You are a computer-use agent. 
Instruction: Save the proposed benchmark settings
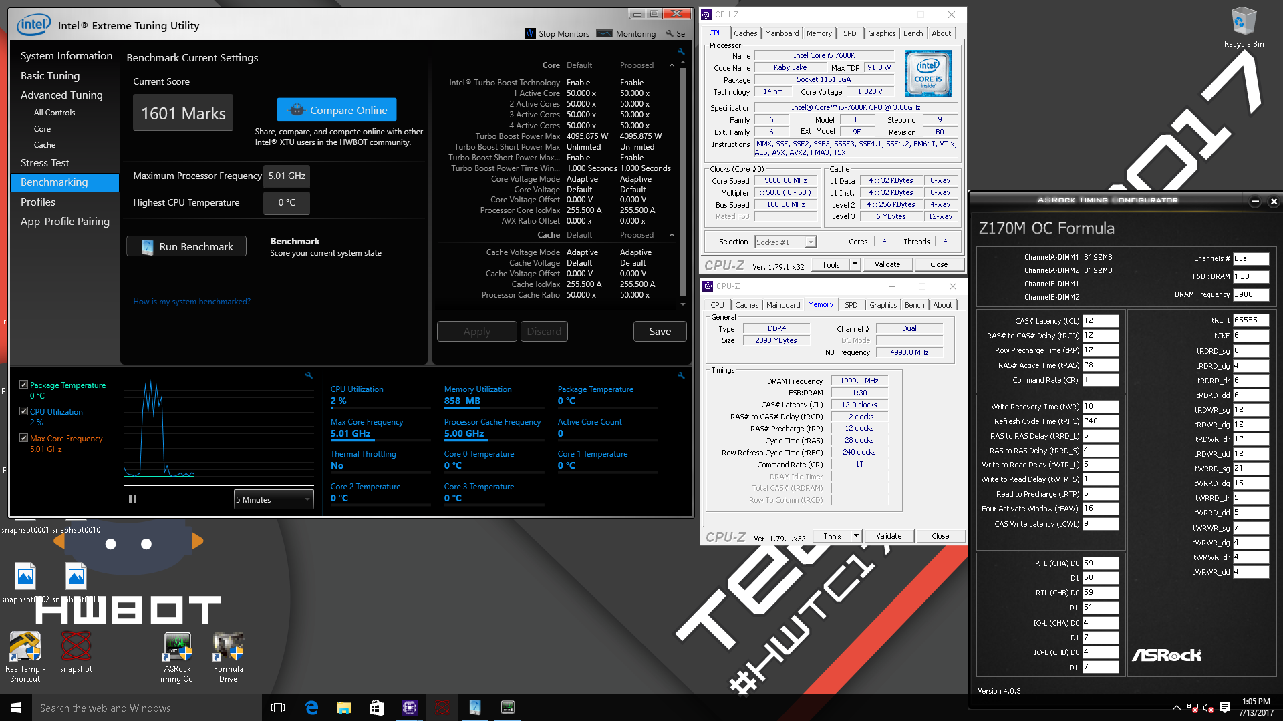click(x=660, y=332)
